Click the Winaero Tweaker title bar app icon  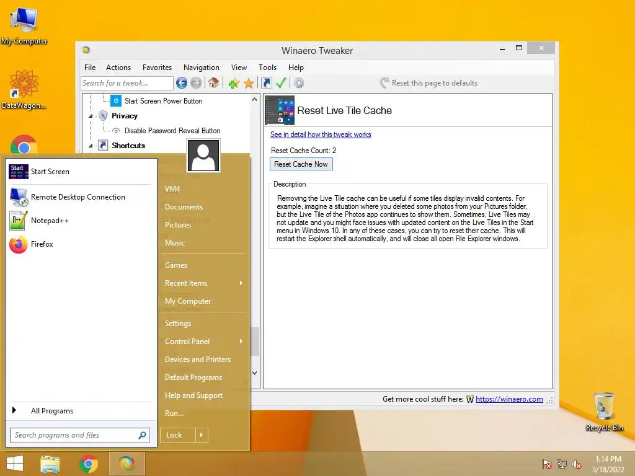click(86, 50)
